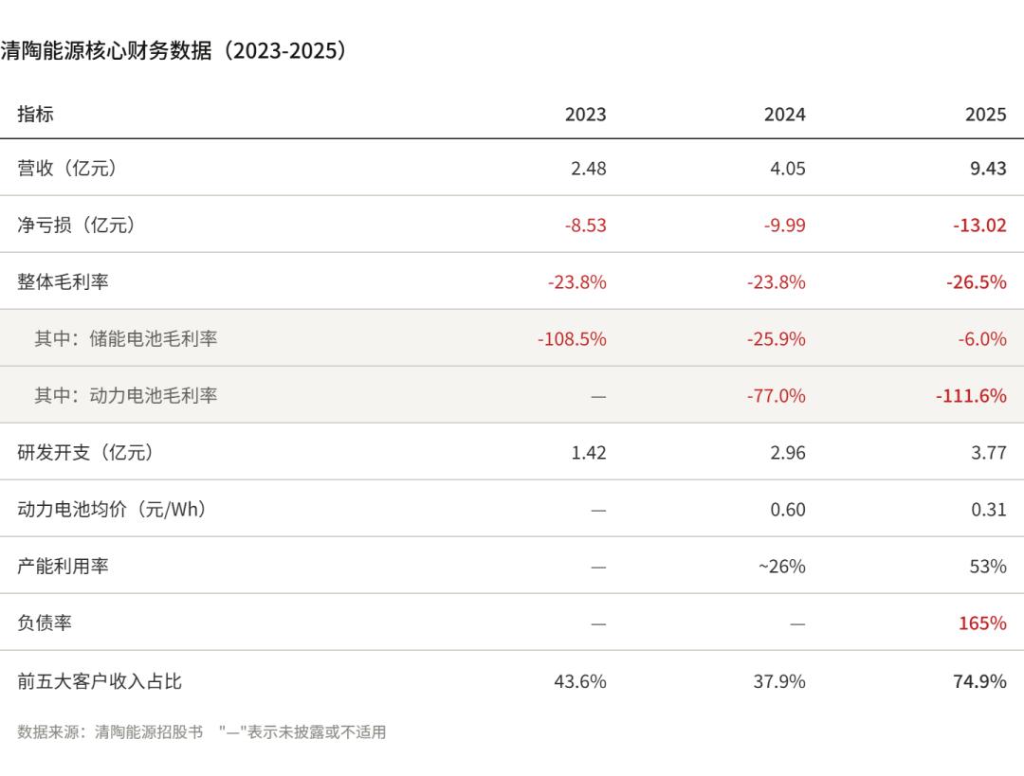Click the "动力电池均价（元/Wh）" row label
The image size is (1024, 776).
point(112,510)
